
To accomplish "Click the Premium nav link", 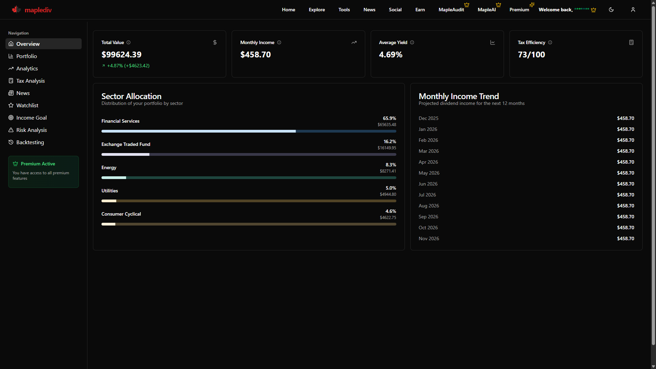I will (x=519, y=10).
